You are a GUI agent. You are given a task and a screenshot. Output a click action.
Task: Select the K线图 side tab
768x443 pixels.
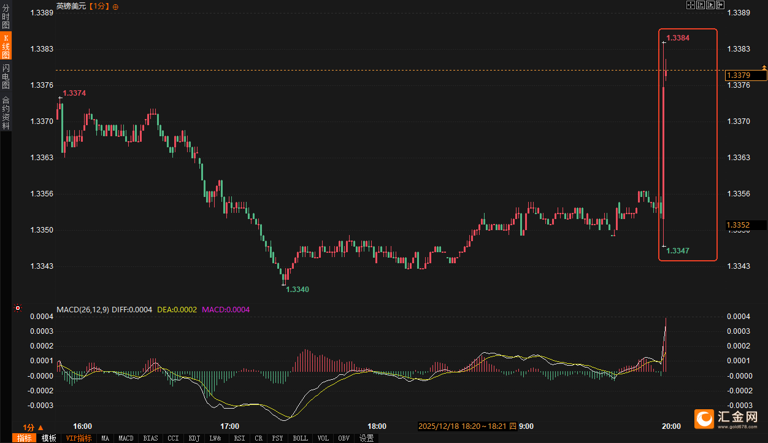click(x=6, y=46)
